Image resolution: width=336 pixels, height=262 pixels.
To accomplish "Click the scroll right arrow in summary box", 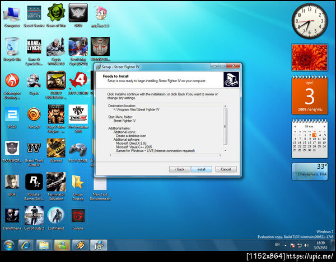I will tap(220, 155).
